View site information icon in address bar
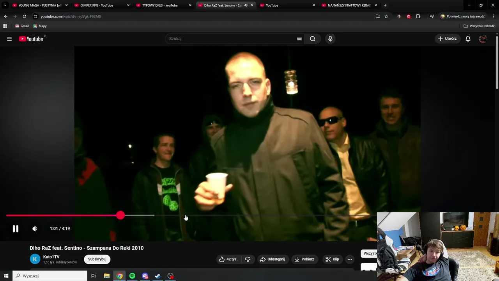Viewport: 499px width, 281px height. pyautogui.click(x=35, y=16)
